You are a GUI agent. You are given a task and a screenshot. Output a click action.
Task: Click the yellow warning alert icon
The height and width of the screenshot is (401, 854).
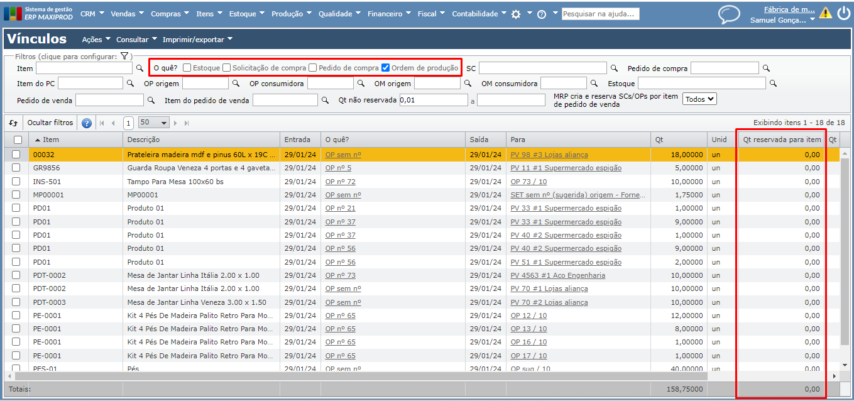825,13
